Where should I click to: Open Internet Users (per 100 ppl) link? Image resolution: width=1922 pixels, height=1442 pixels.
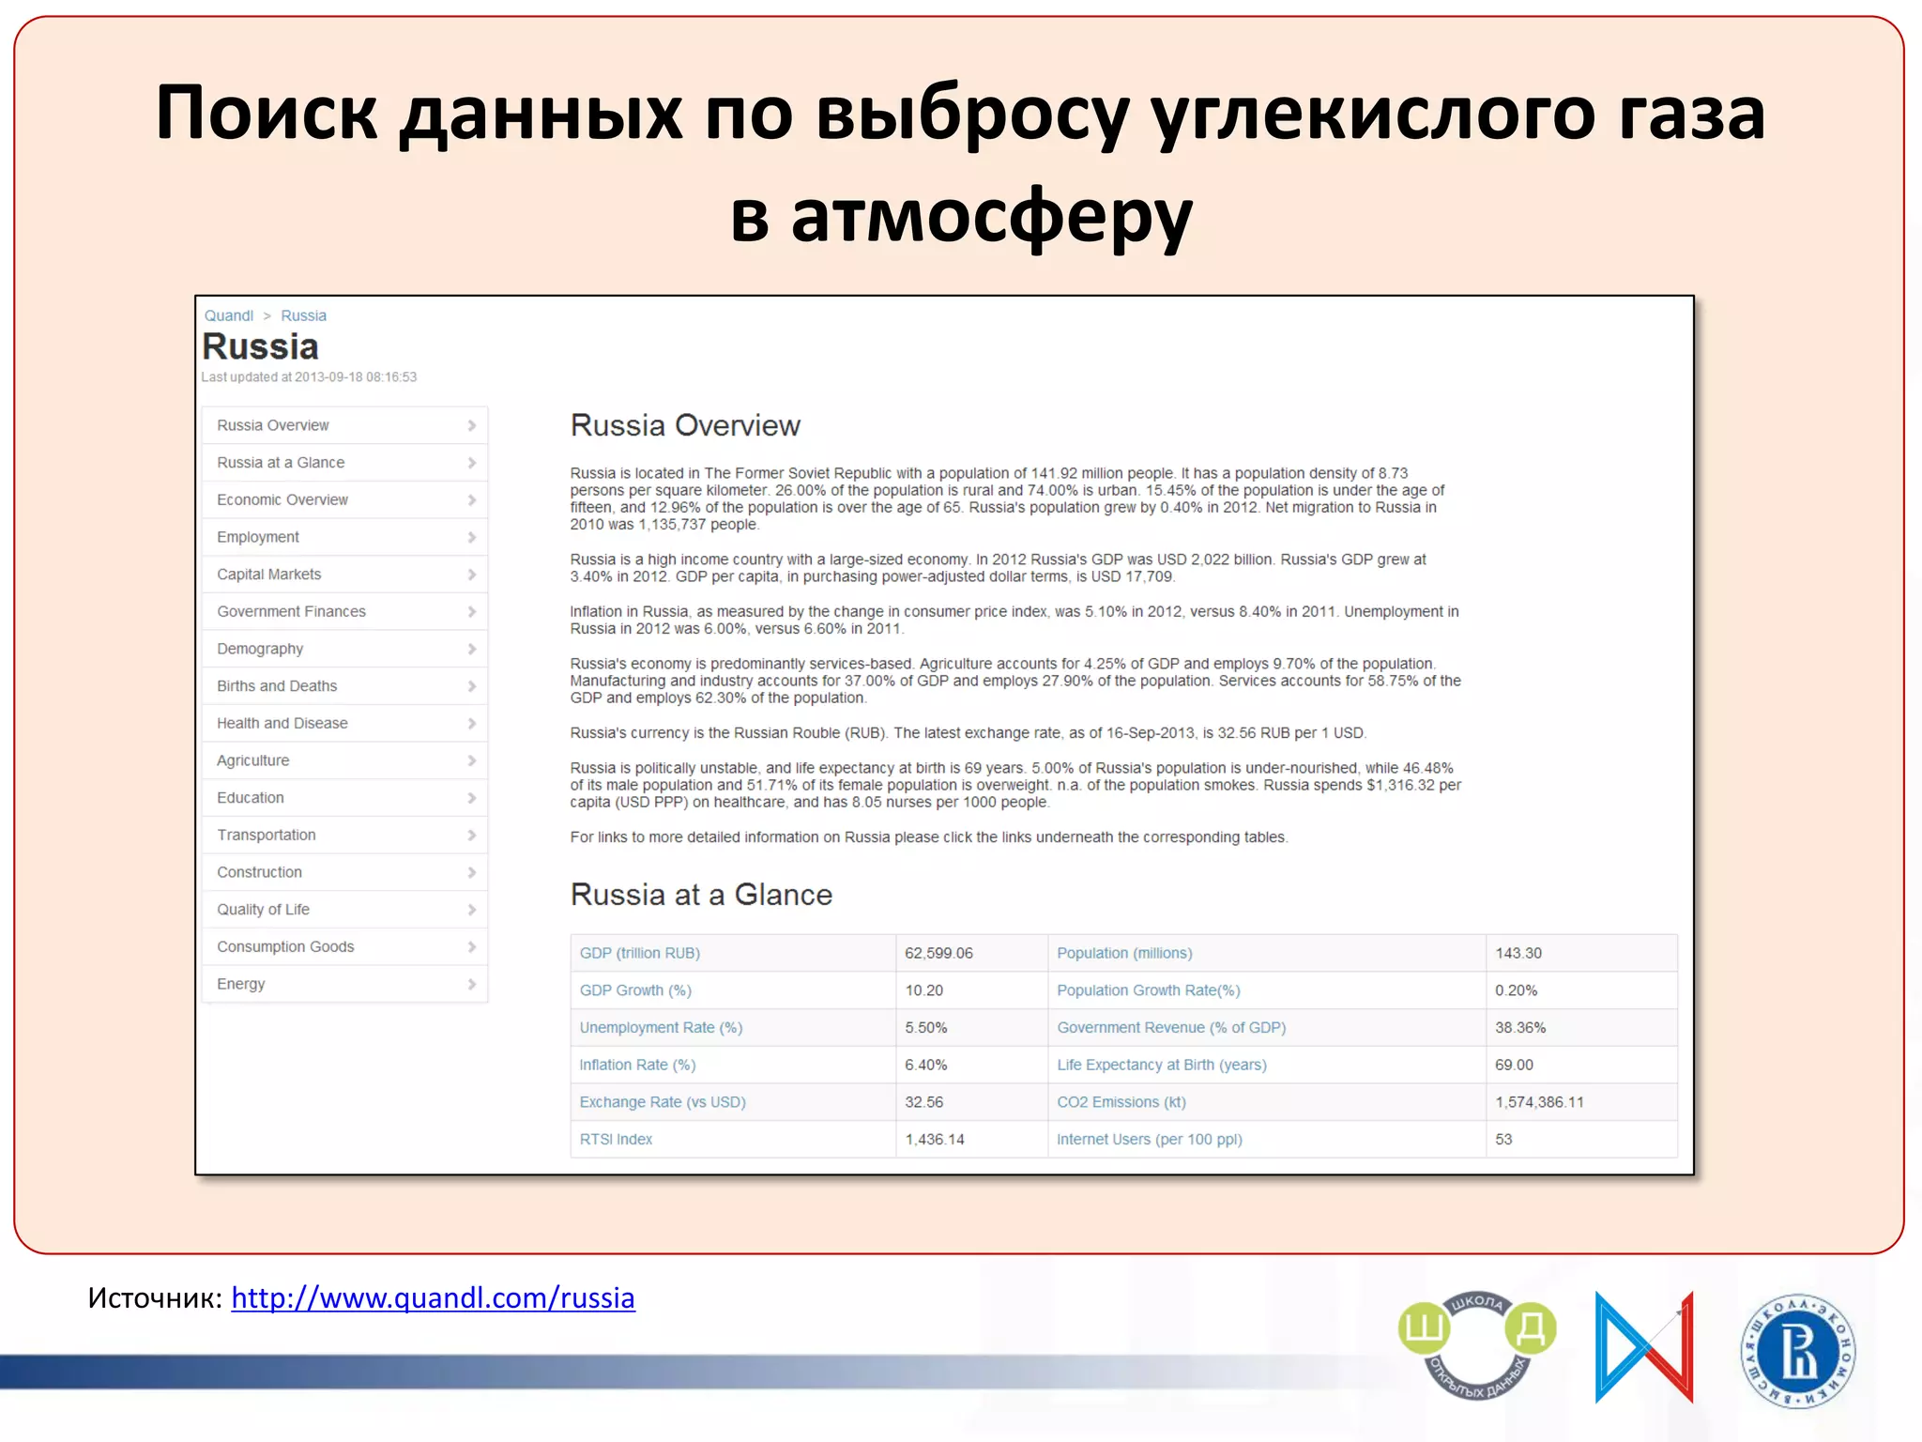click(x=1150, y=1139)
